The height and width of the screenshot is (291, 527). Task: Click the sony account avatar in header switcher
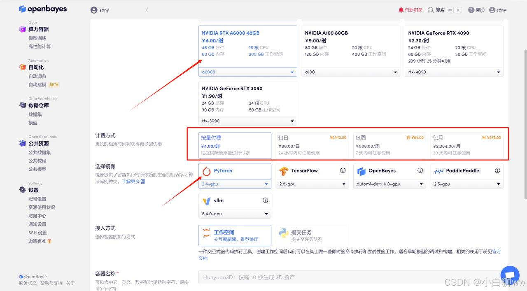click(x=94, y=10)
